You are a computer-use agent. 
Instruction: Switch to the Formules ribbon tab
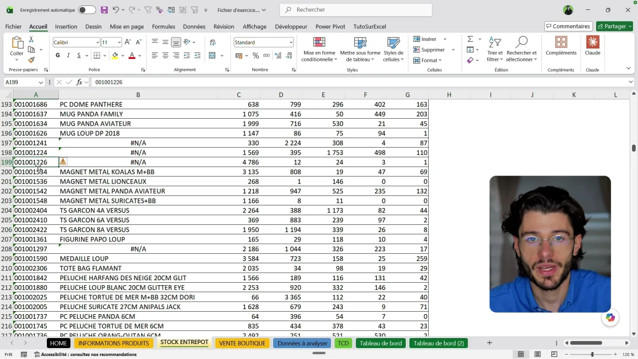[x=163, y=26]
